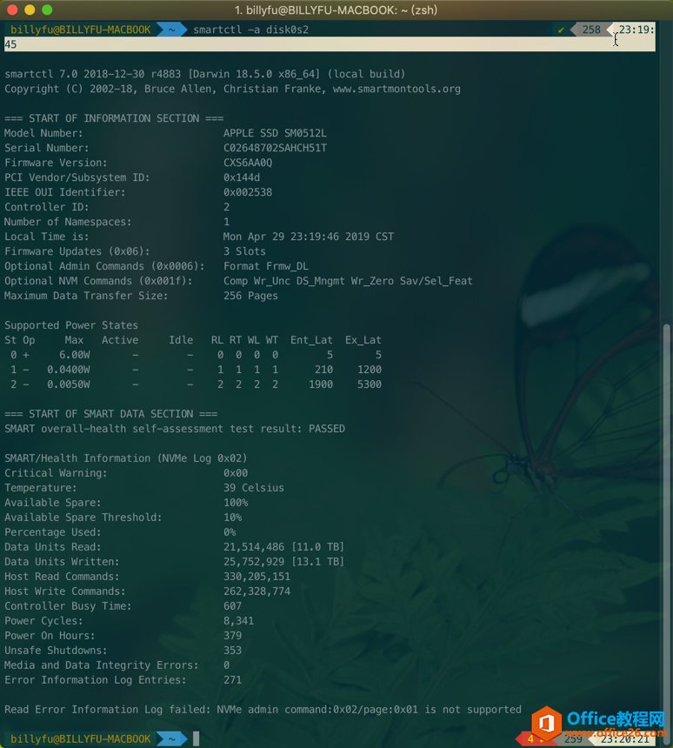Image resolution: width=673 pixels, height=748 pixels.
Task: Click the Unsafe Shutdowns value '353'
Action: click(x=233, y=651)
